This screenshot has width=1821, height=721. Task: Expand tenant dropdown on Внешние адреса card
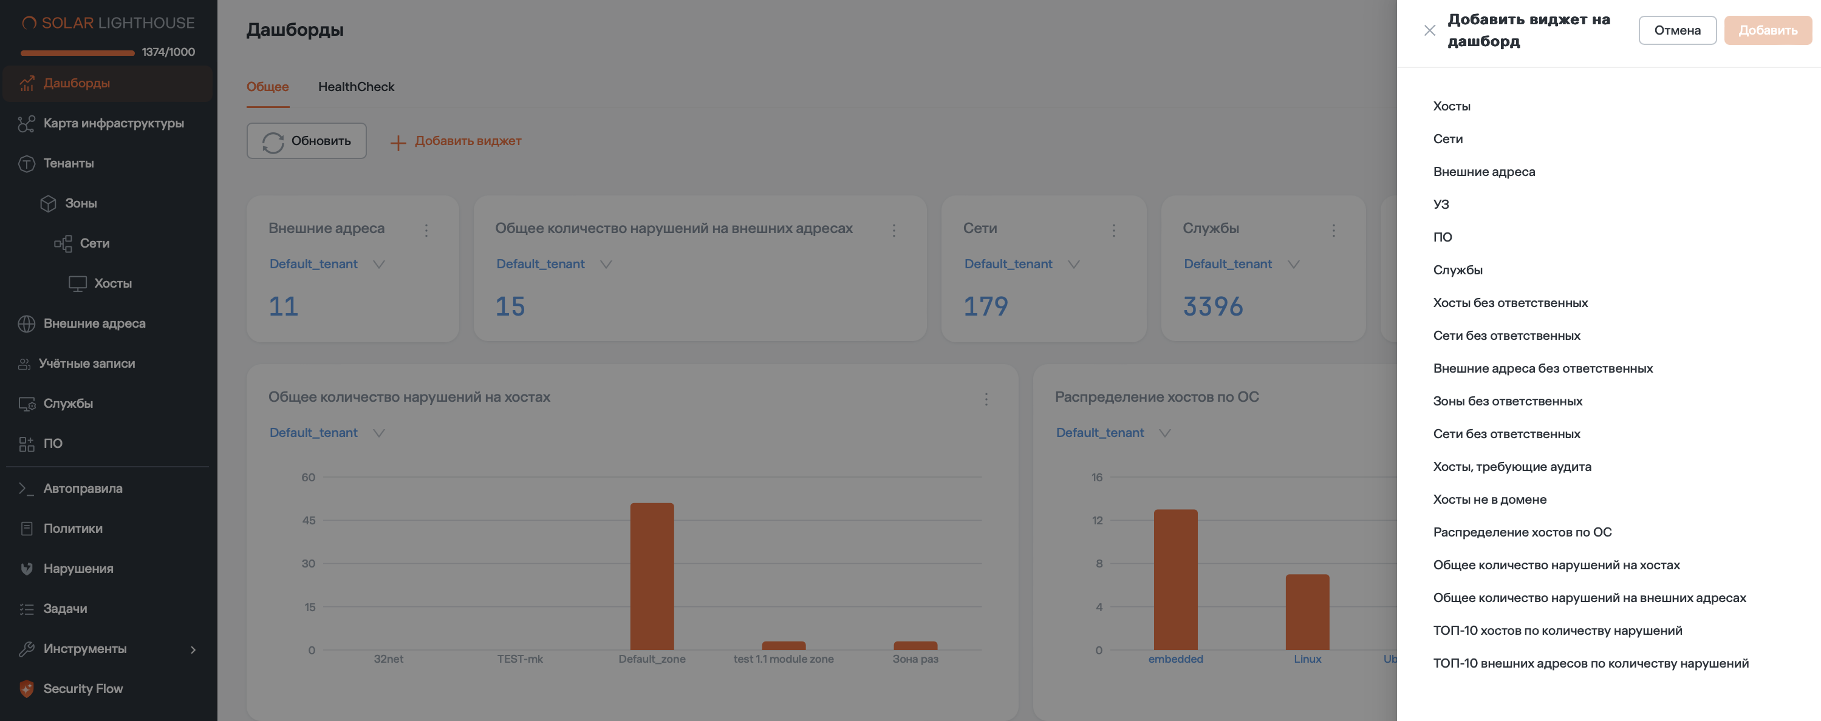tap(379, 265)
